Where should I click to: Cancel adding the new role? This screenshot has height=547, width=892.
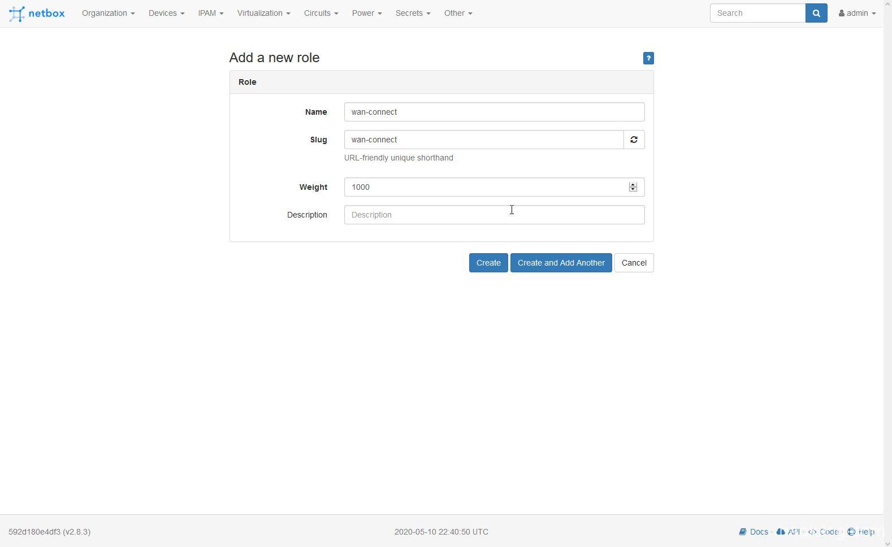click(634, 263)
